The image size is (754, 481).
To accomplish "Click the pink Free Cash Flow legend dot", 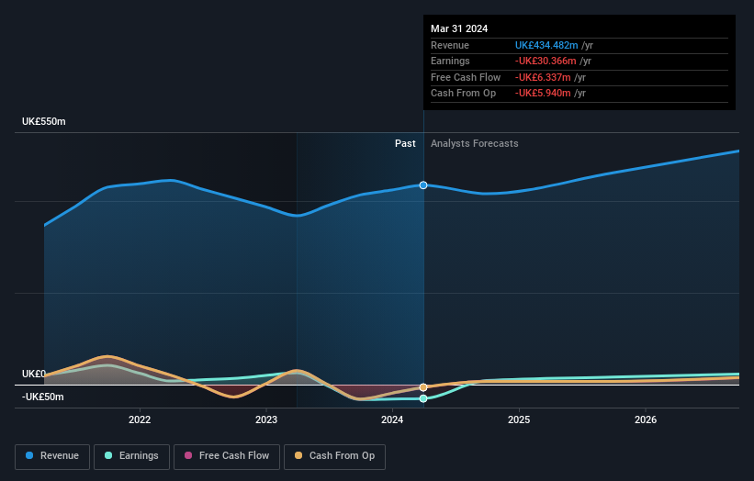I will point(188,455).
